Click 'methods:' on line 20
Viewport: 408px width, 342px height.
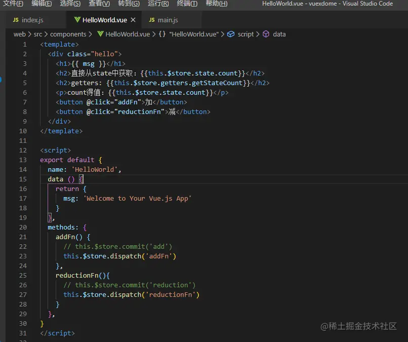(x=63, y=227)
